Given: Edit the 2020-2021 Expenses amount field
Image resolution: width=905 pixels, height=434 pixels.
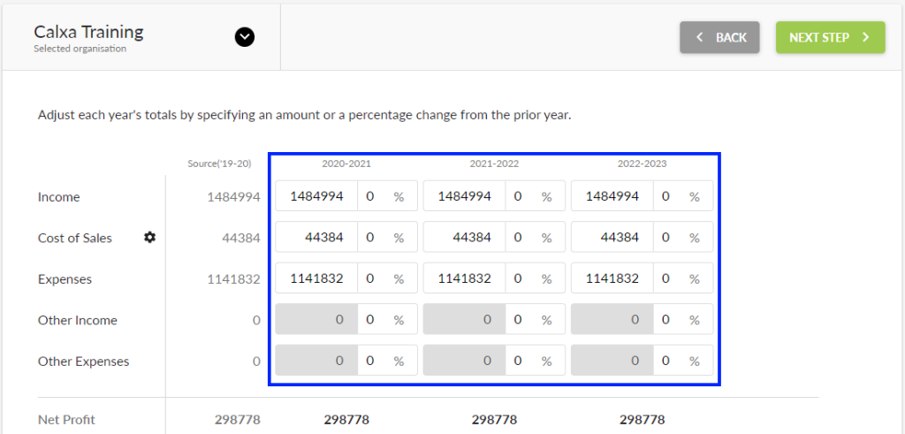Looking at the screenshot, I should click(316, 278).
